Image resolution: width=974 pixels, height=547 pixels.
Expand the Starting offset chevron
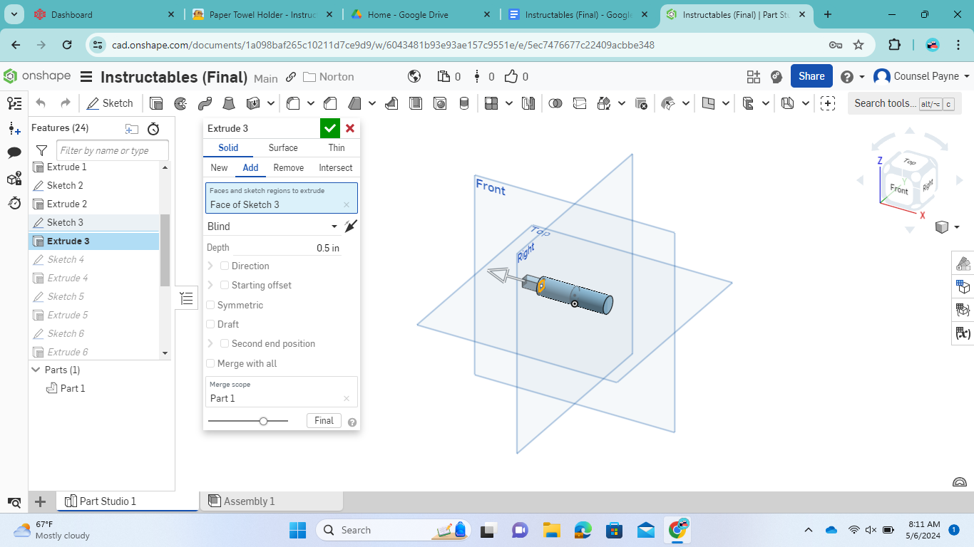210,285
